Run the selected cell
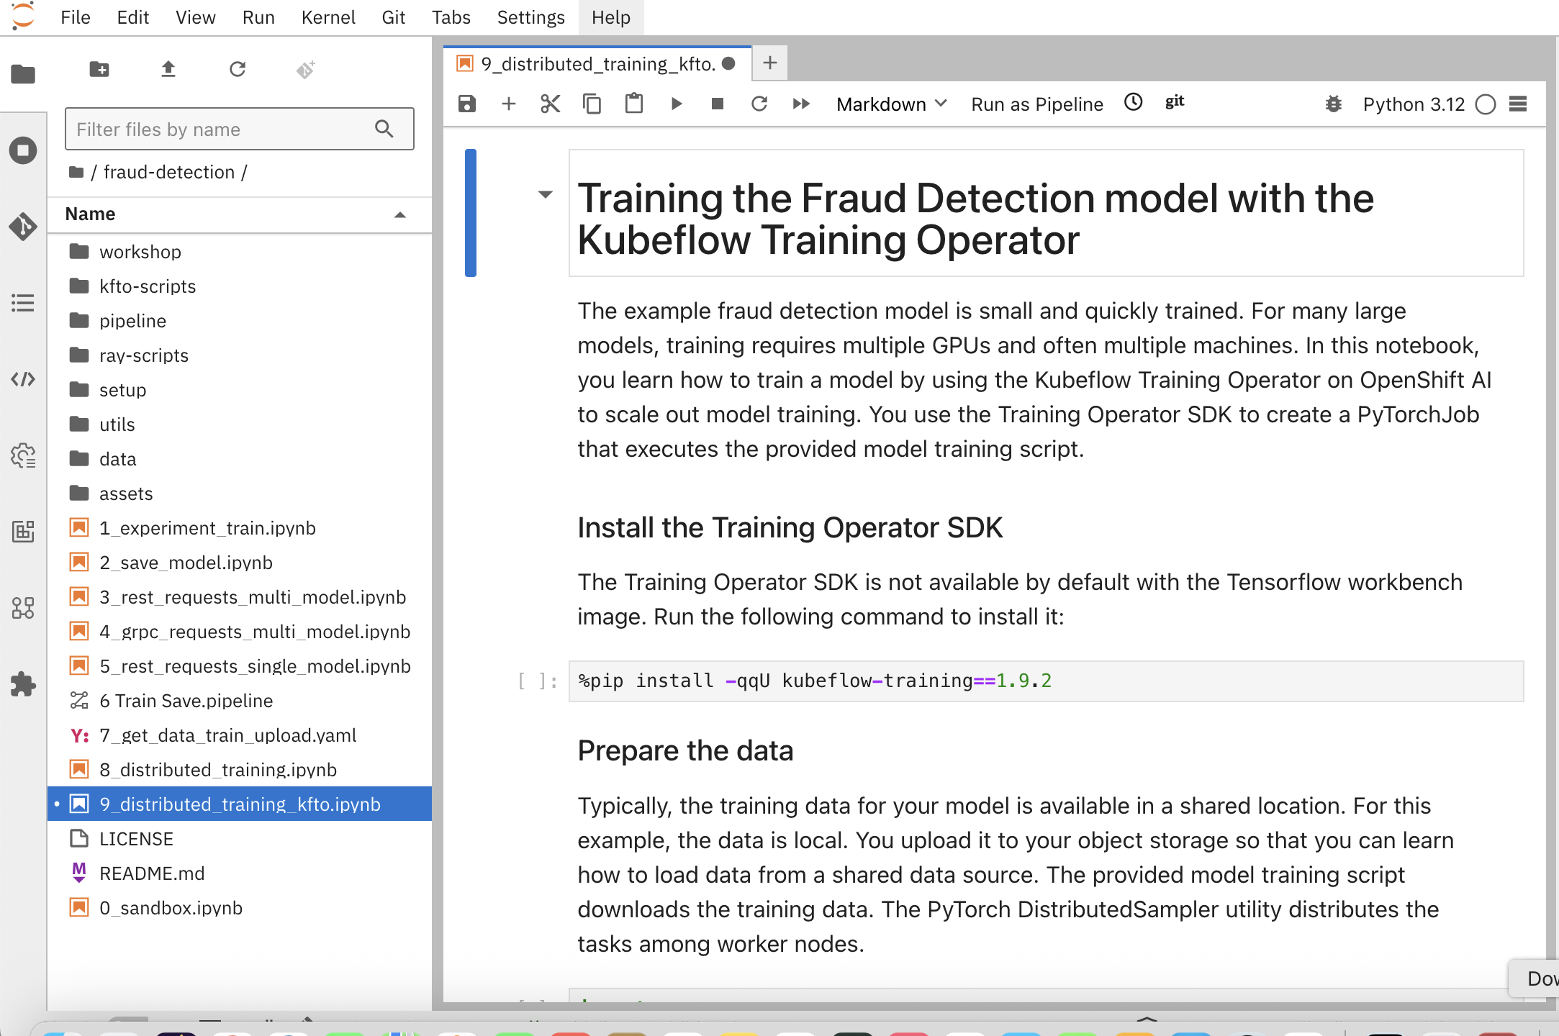 676,104
